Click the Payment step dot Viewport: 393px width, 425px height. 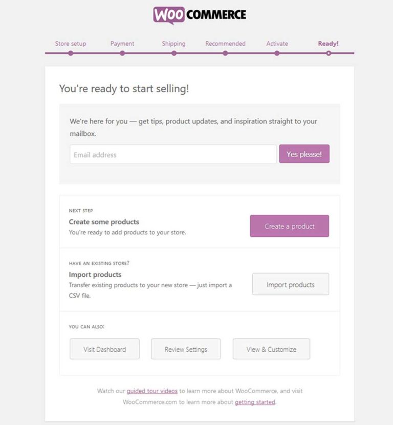(x=122, y=53)
